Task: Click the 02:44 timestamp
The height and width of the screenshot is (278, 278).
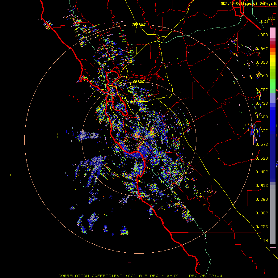Action: pos(215,276)
